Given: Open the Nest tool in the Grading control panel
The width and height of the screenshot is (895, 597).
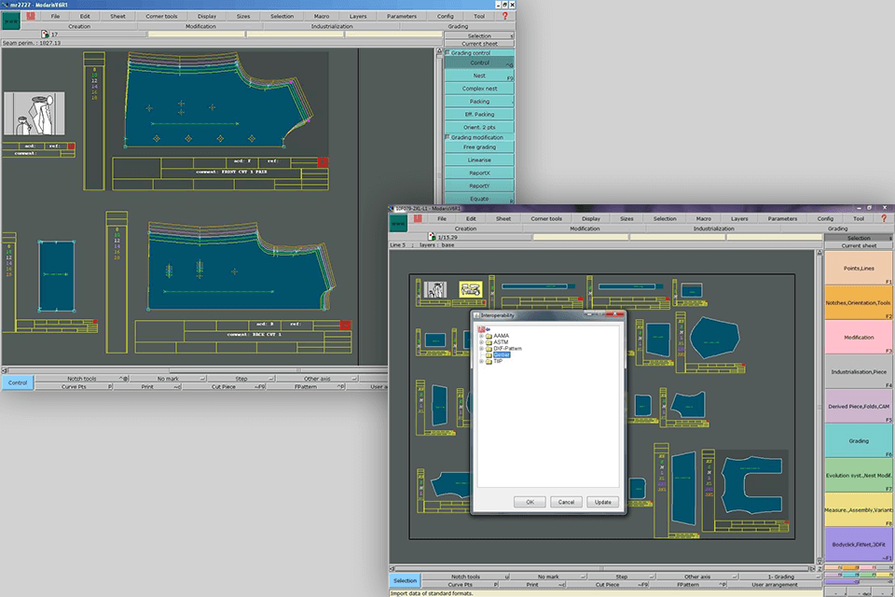Looking at the screenshot, I should tap(480, 76).
